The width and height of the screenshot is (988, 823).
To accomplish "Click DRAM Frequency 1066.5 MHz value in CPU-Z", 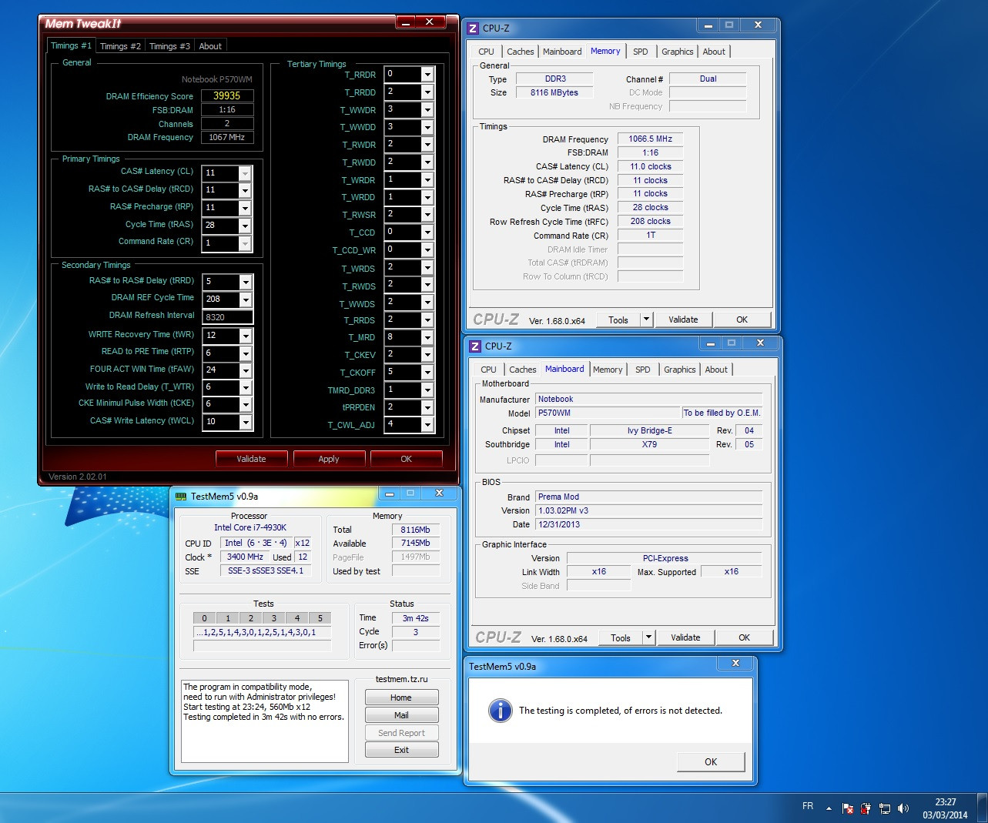I will 651,139.
